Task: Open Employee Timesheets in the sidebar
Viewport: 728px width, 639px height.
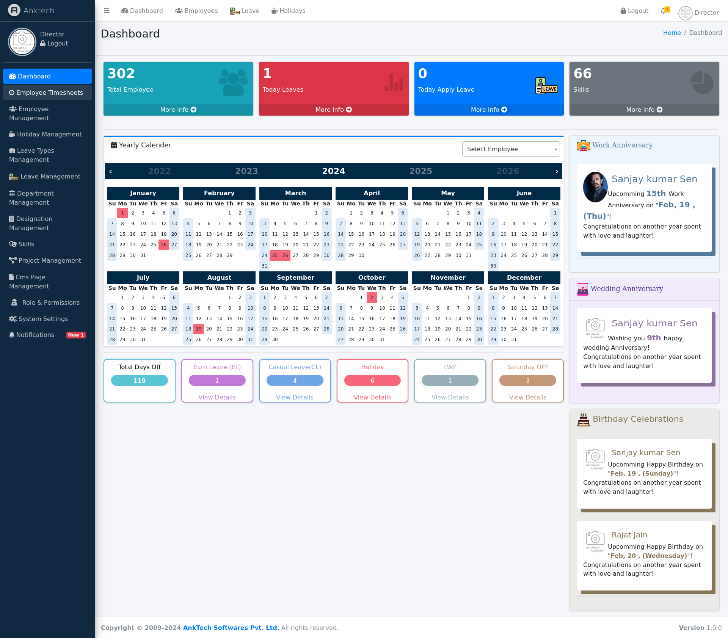Action: [47, 92]
